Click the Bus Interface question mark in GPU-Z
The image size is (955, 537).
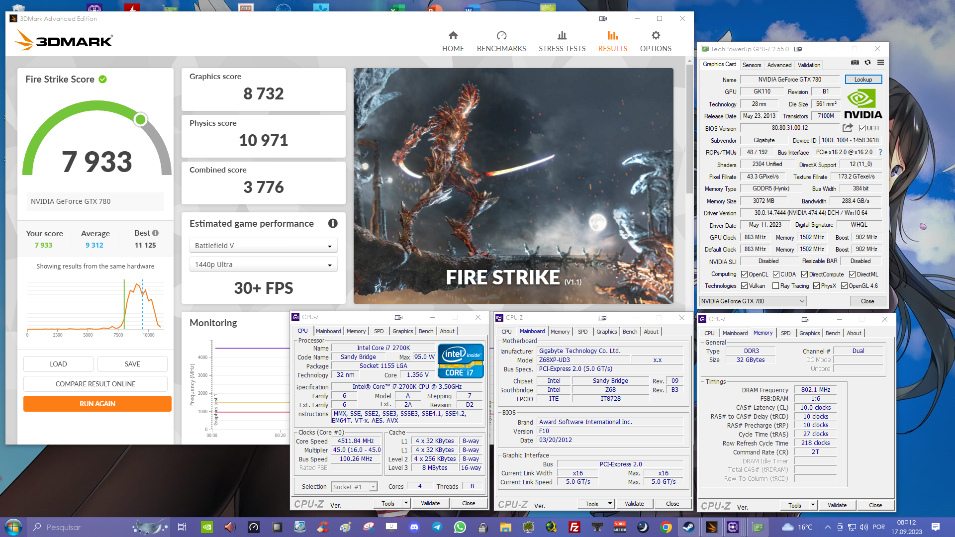click(880, 152)
